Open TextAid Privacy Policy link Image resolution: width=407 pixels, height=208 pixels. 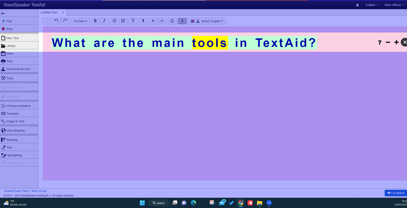click(16, 191)
